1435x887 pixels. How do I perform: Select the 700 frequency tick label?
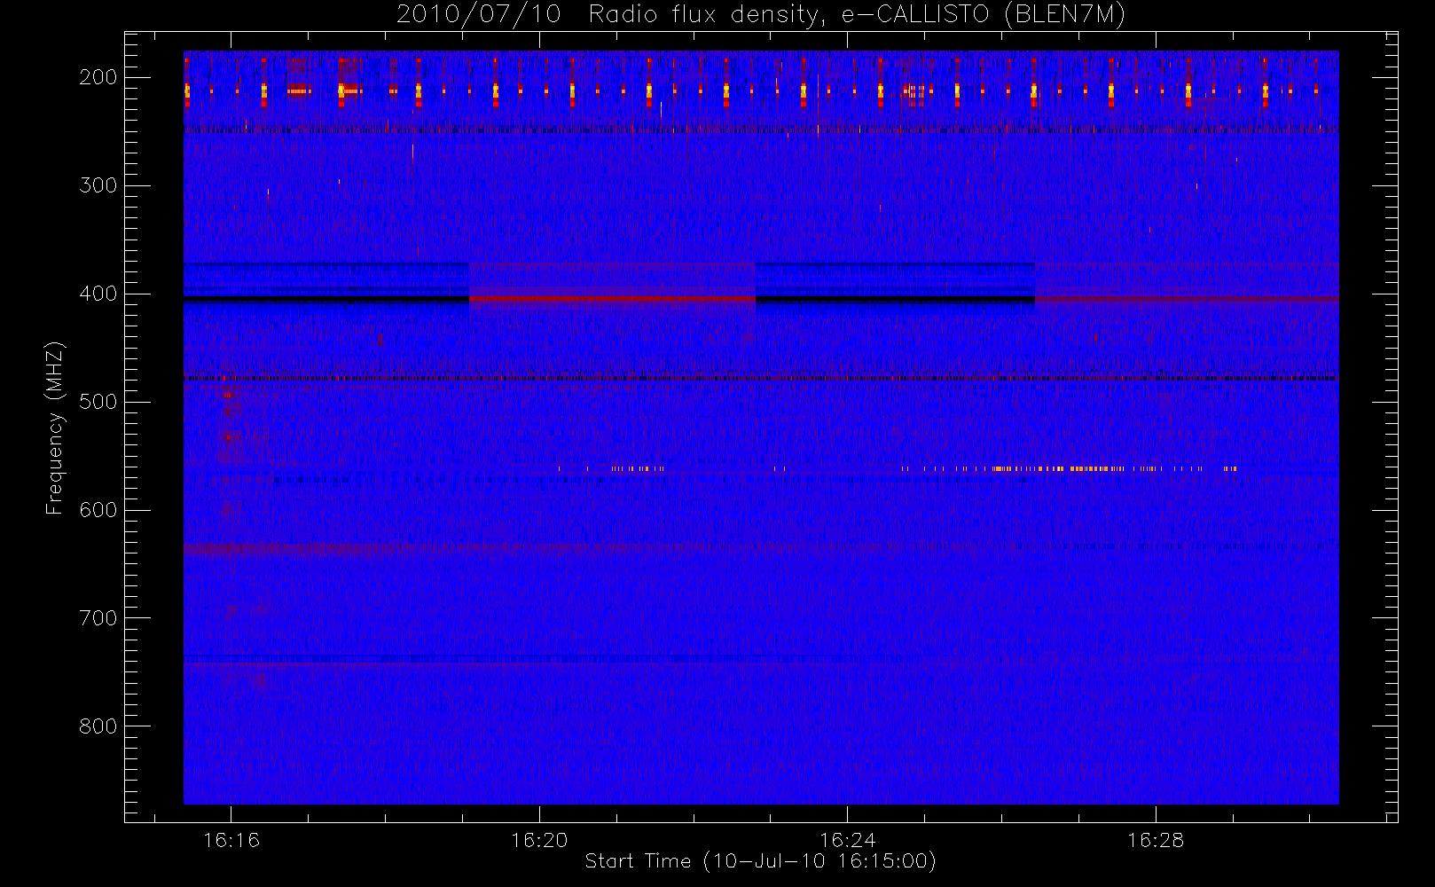[98, 618]
